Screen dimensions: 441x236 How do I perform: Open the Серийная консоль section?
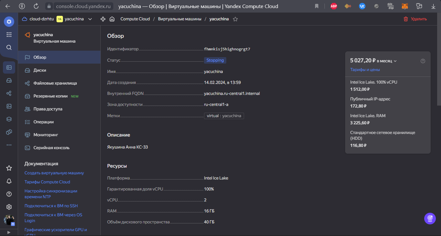click(x=59, y=148)
